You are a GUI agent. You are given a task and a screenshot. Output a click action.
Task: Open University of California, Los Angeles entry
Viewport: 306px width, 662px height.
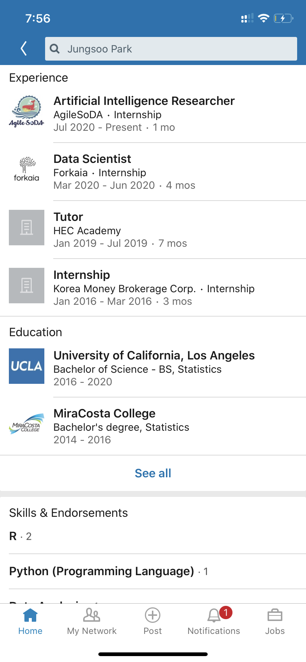(x=154, y=355)
